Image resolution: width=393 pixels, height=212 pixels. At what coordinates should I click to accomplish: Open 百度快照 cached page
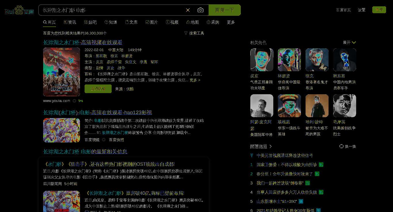pyautogui.click(x=117, y=140)
